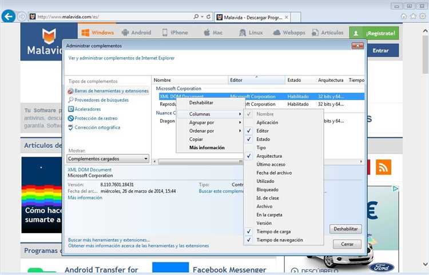Choose Copiar from the context menu
429x275 pixels.
[196, 140]
